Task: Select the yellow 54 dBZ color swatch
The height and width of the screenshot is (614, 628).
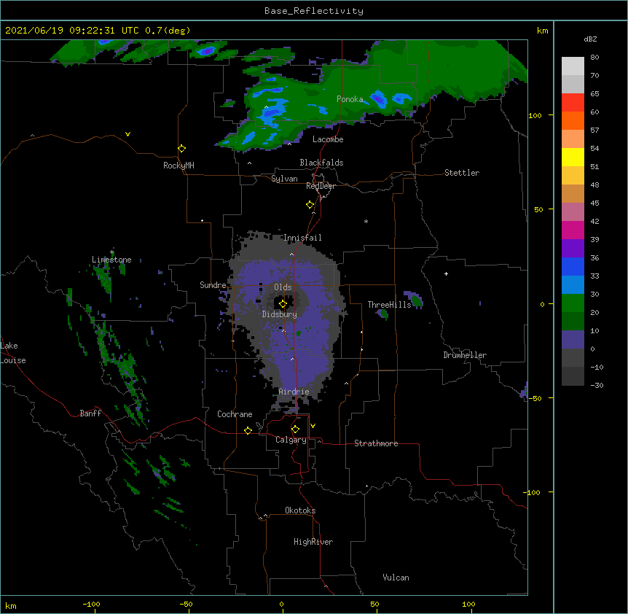Action: tap(573, 157)
